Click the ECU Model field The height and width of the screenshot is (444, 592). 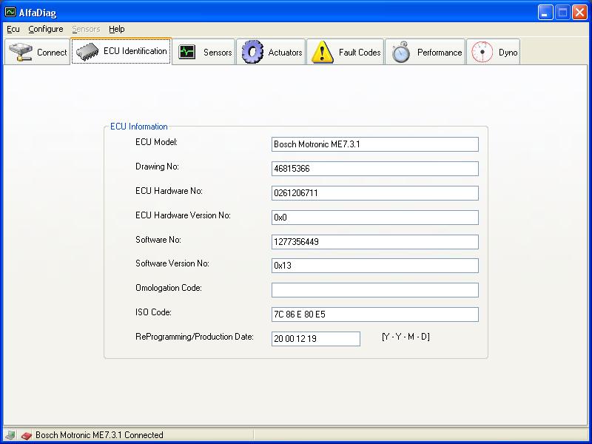[375, 144]
